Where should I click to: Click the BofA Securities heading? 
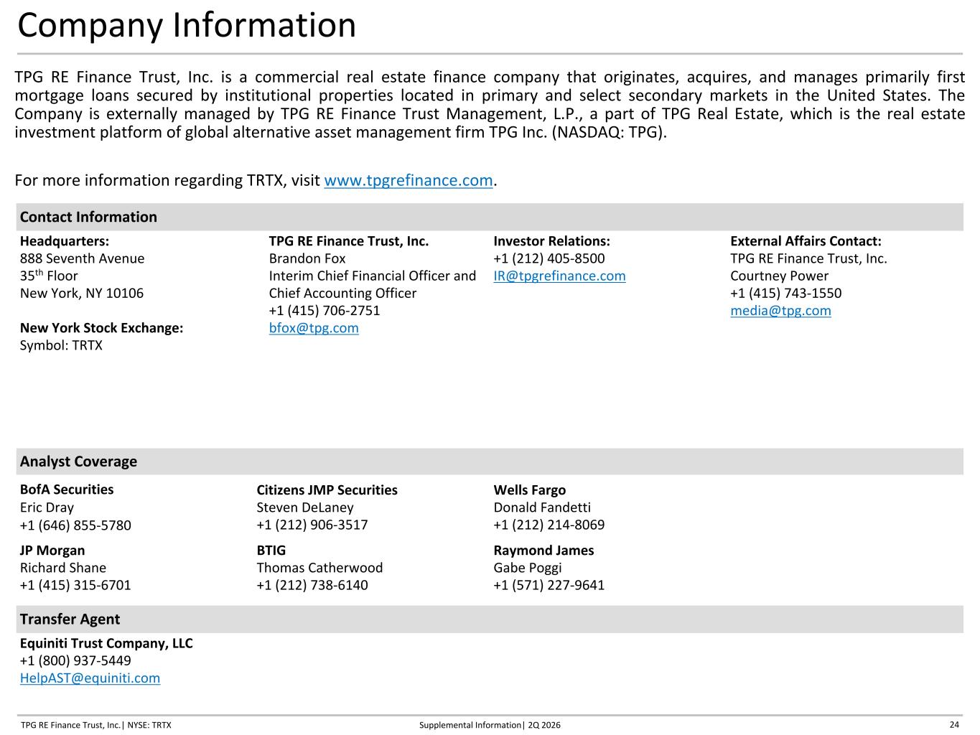[x=67, y=490]
